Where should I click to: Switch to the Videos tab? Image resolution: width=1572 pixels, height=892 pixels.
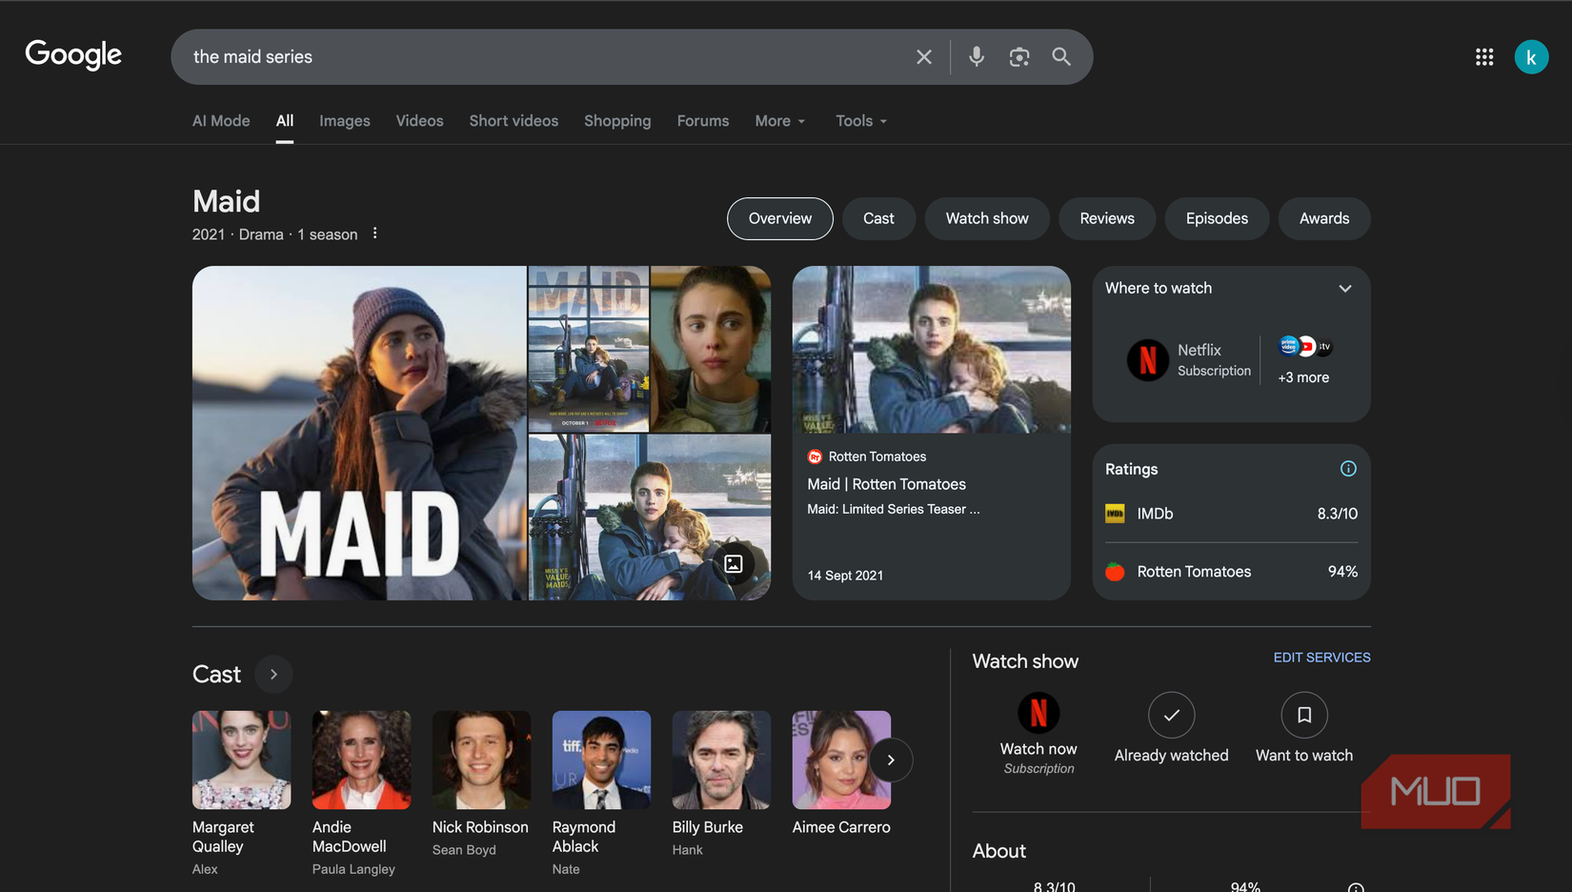(x=419, y=121)
